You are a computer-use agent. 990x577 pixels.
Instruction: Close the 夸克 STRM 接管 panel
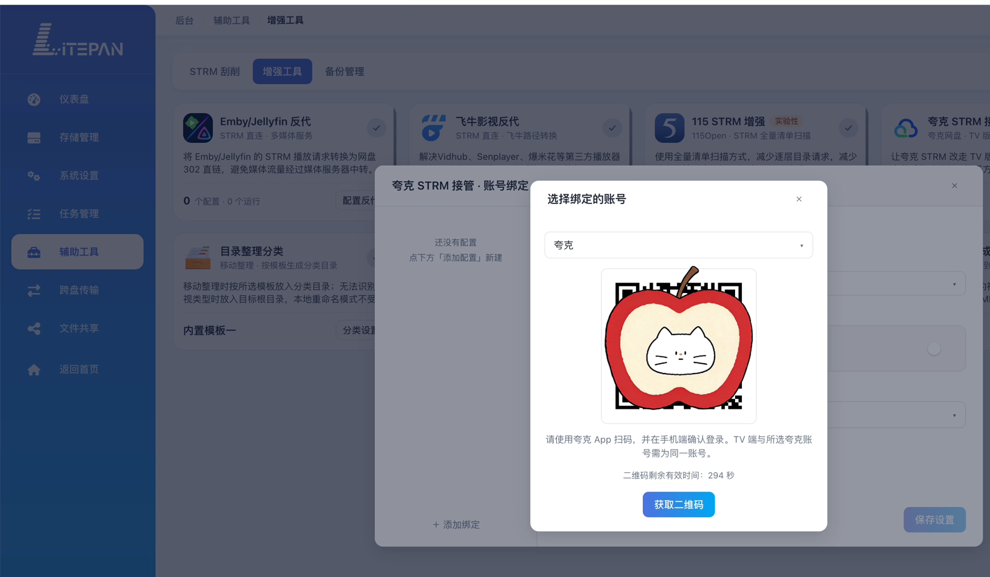coord(955,186)
